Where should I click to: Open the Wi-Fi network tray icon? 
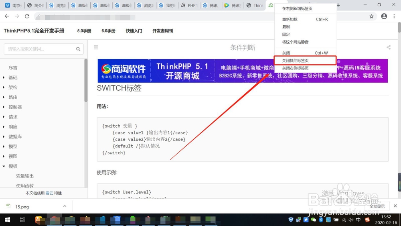[x=344, y=220]
